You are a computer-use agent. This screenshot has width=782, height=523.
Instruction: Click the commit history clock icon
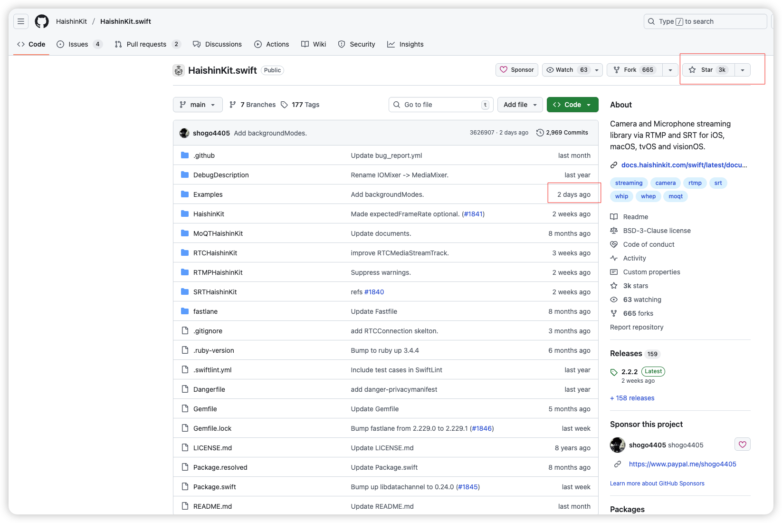(x=540, y=133)
